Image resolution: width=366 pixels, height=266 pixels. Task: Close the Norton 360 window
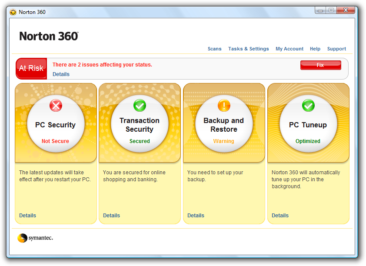346,10
